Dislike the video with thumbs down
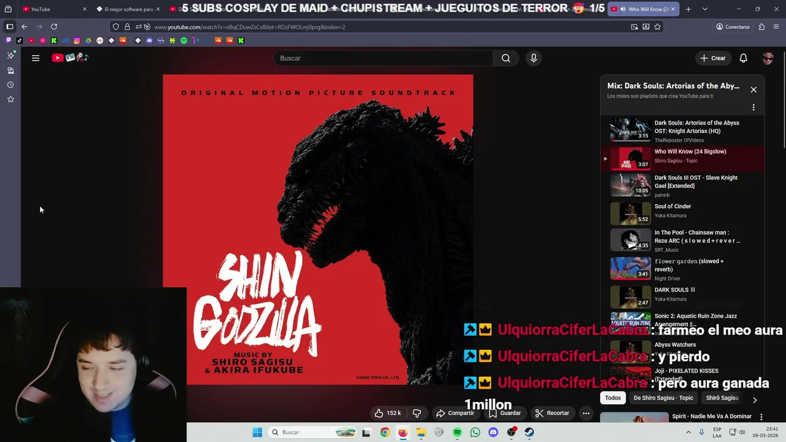 (x=417, y=413)
